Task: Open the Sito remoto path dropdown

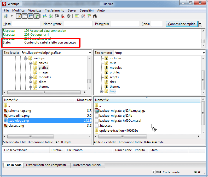Action: tap(204, 53)
